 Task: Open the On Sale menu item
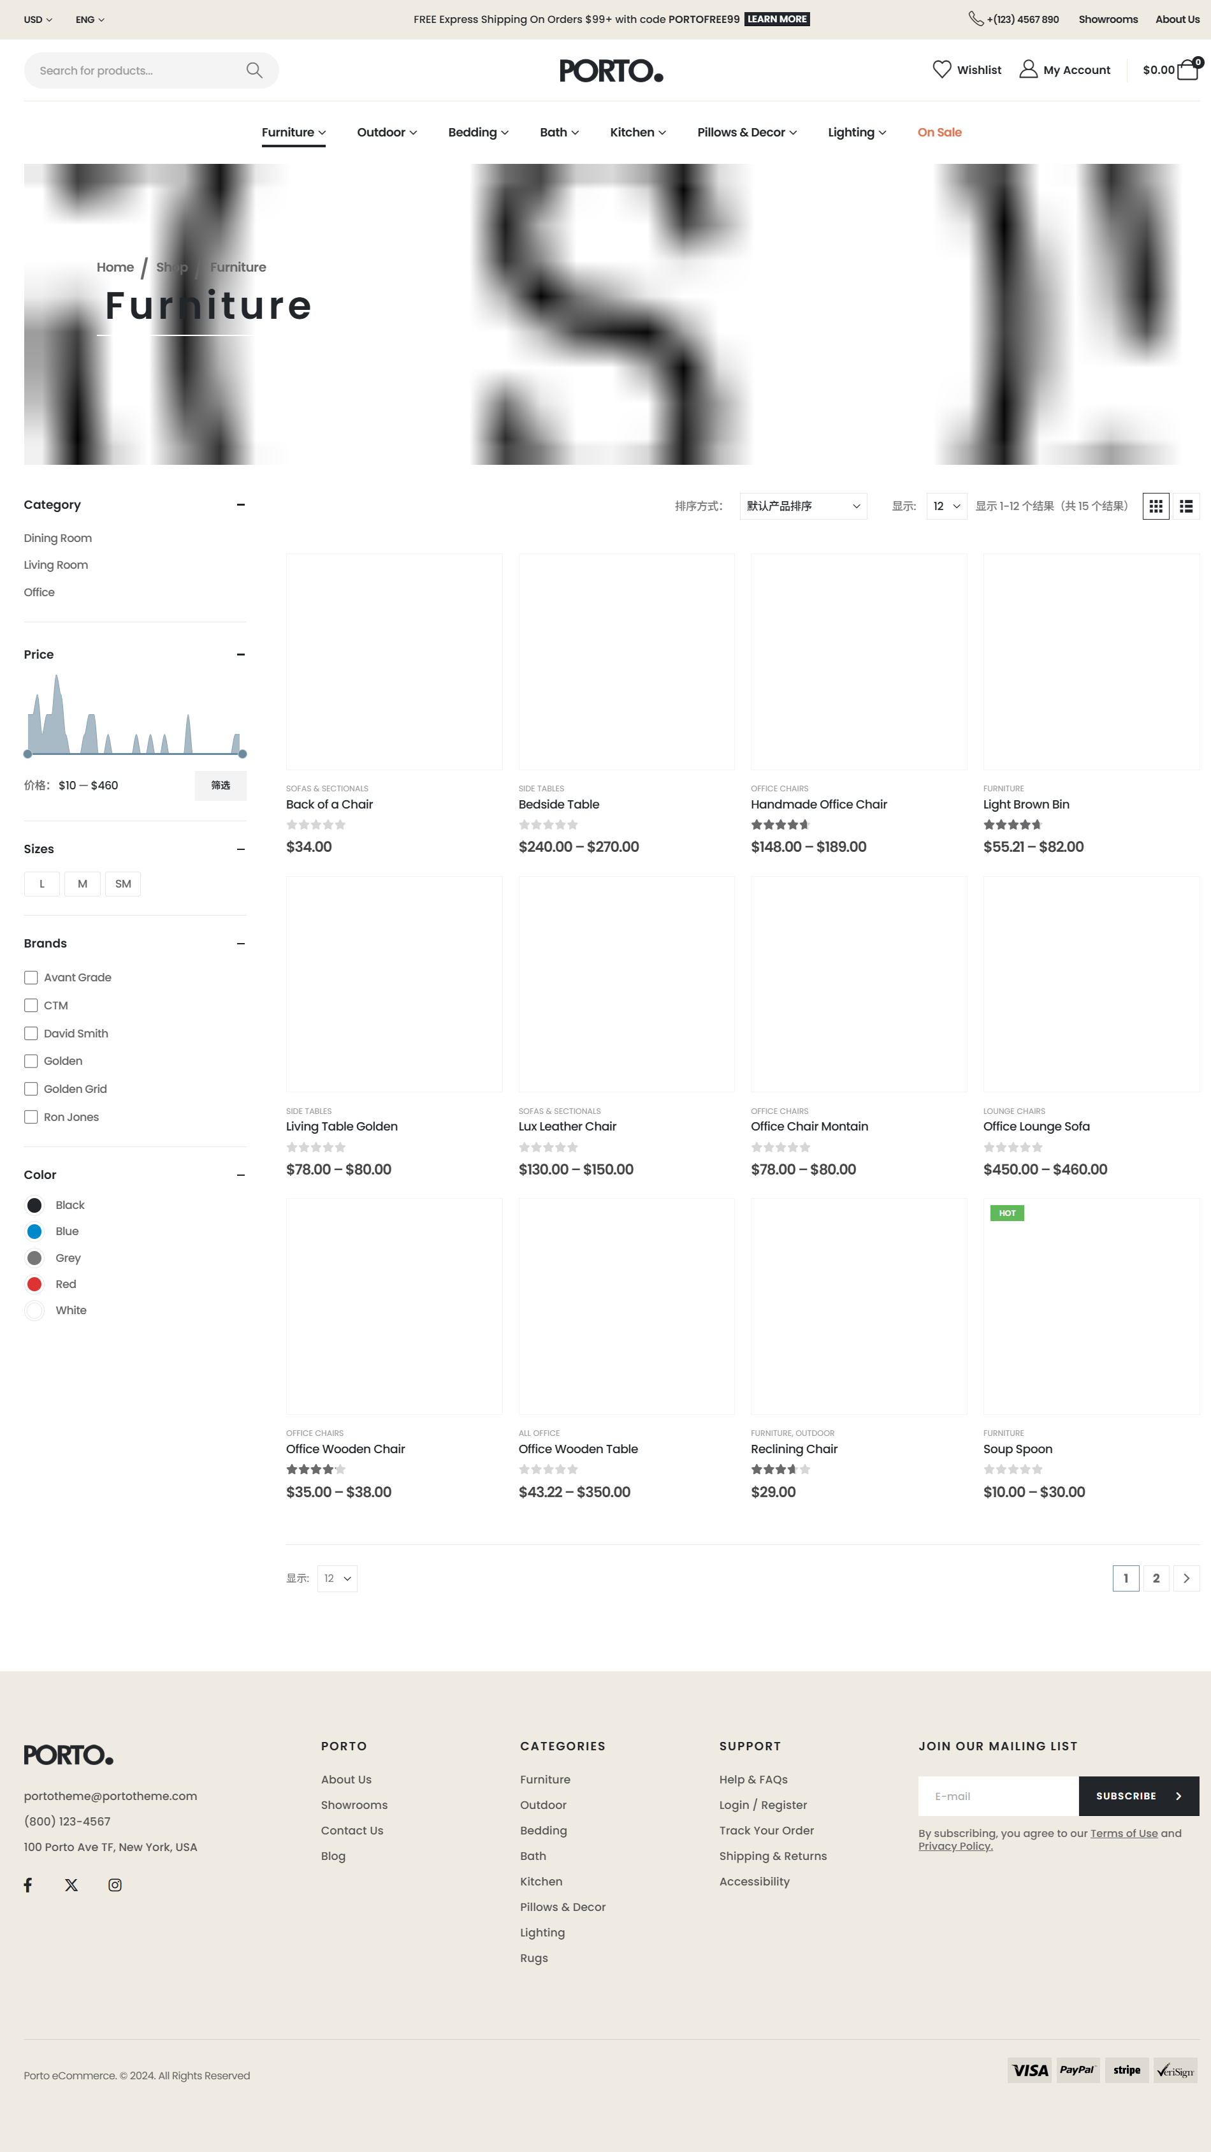click(939, 132)
